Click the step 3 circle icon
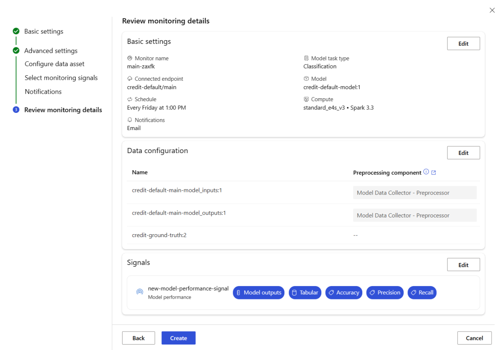 [x=16, y=110]
